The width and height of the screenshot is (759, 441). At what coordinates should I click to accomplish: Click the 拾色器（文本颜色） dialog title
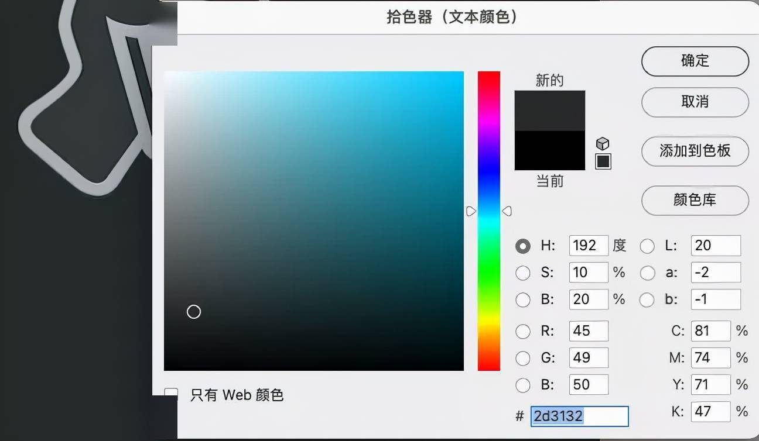coord(453,17)
